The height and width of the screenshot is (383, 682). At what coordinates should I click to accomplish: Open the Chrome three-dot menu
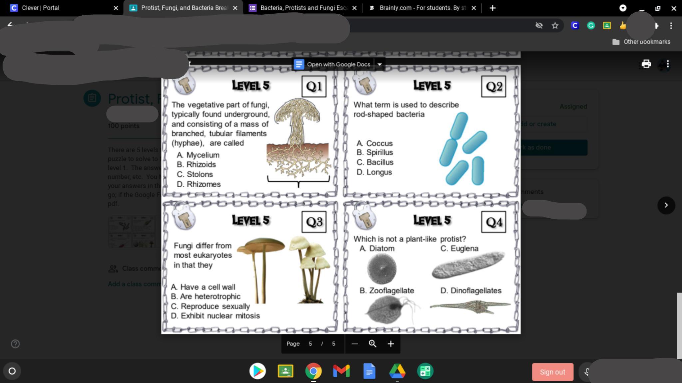pos(671,26)
